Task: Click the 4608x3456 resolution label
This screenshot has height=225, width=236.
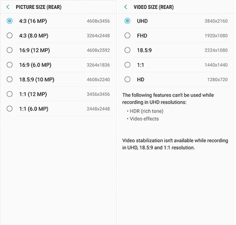Action: [x=98, y=21]
